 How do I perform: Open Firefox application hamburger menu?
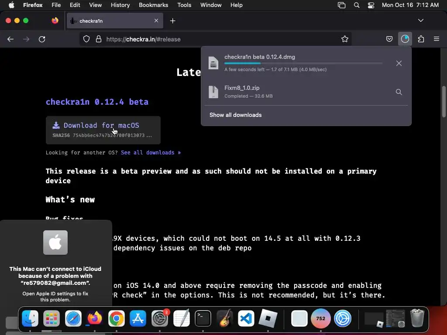(437, 39)
